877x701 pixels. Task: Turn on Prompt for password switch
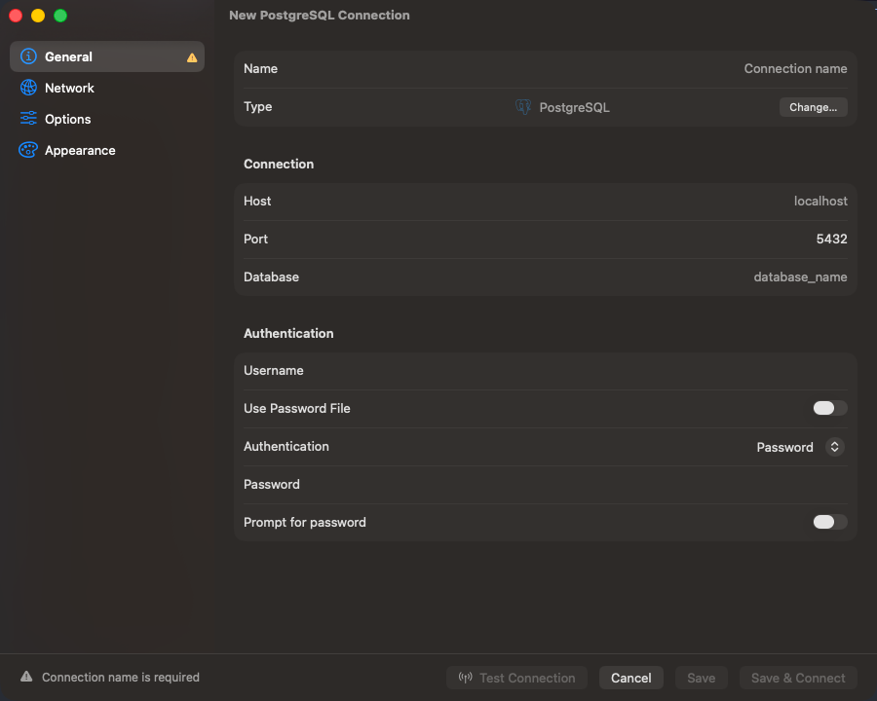830,522
